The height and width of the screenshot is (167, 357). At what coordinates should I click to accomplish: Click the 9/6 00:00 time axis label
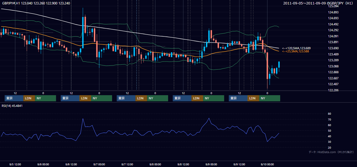coord(43,164)
